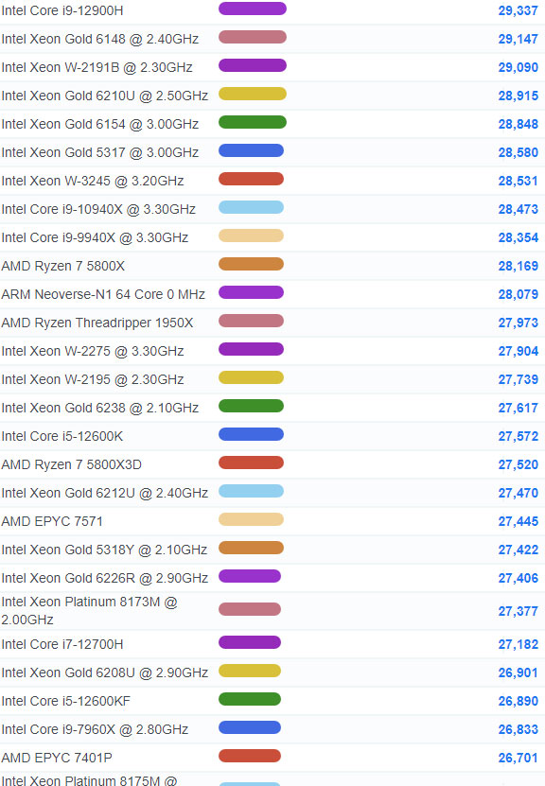Click the 28,915 score value
The image size is (545, 786).
click(x=518, y=96)
